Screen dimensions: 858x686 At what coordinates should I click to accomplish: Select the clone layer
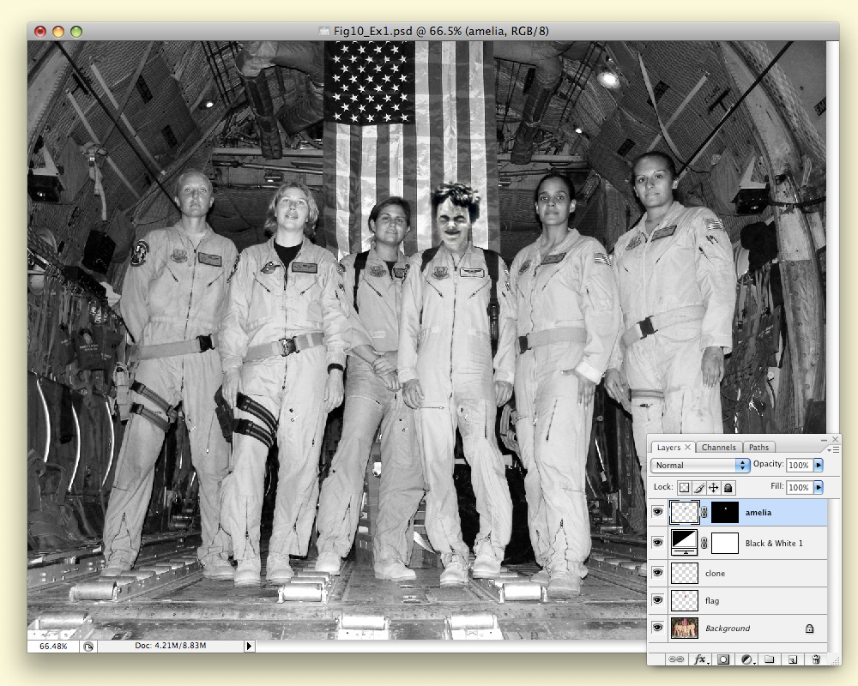(x=755, y=573)
